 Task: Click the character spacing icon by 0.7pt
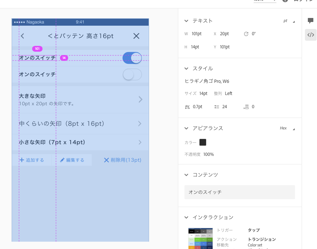coord(187,107)
